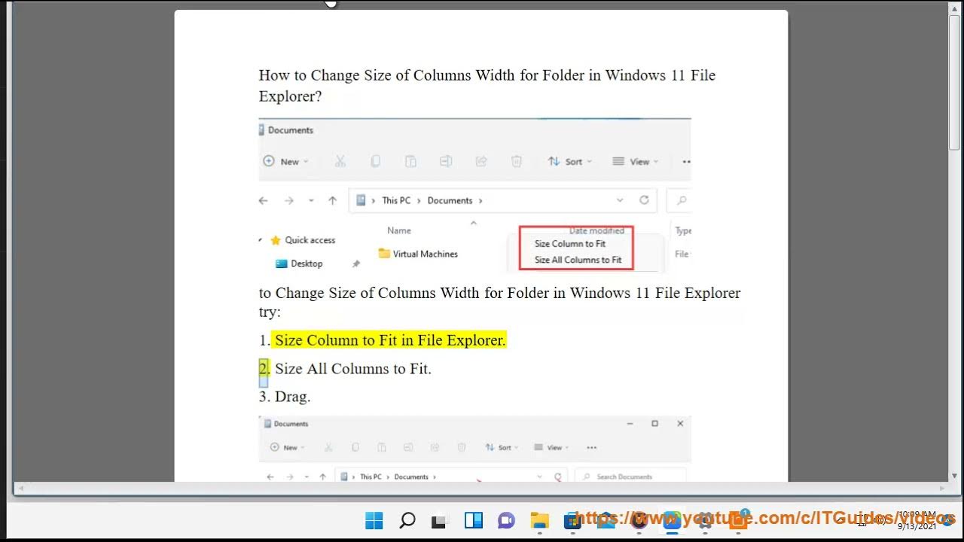Click pin icon next to Desktop
The image size is (964, 542).
(356, 264)
